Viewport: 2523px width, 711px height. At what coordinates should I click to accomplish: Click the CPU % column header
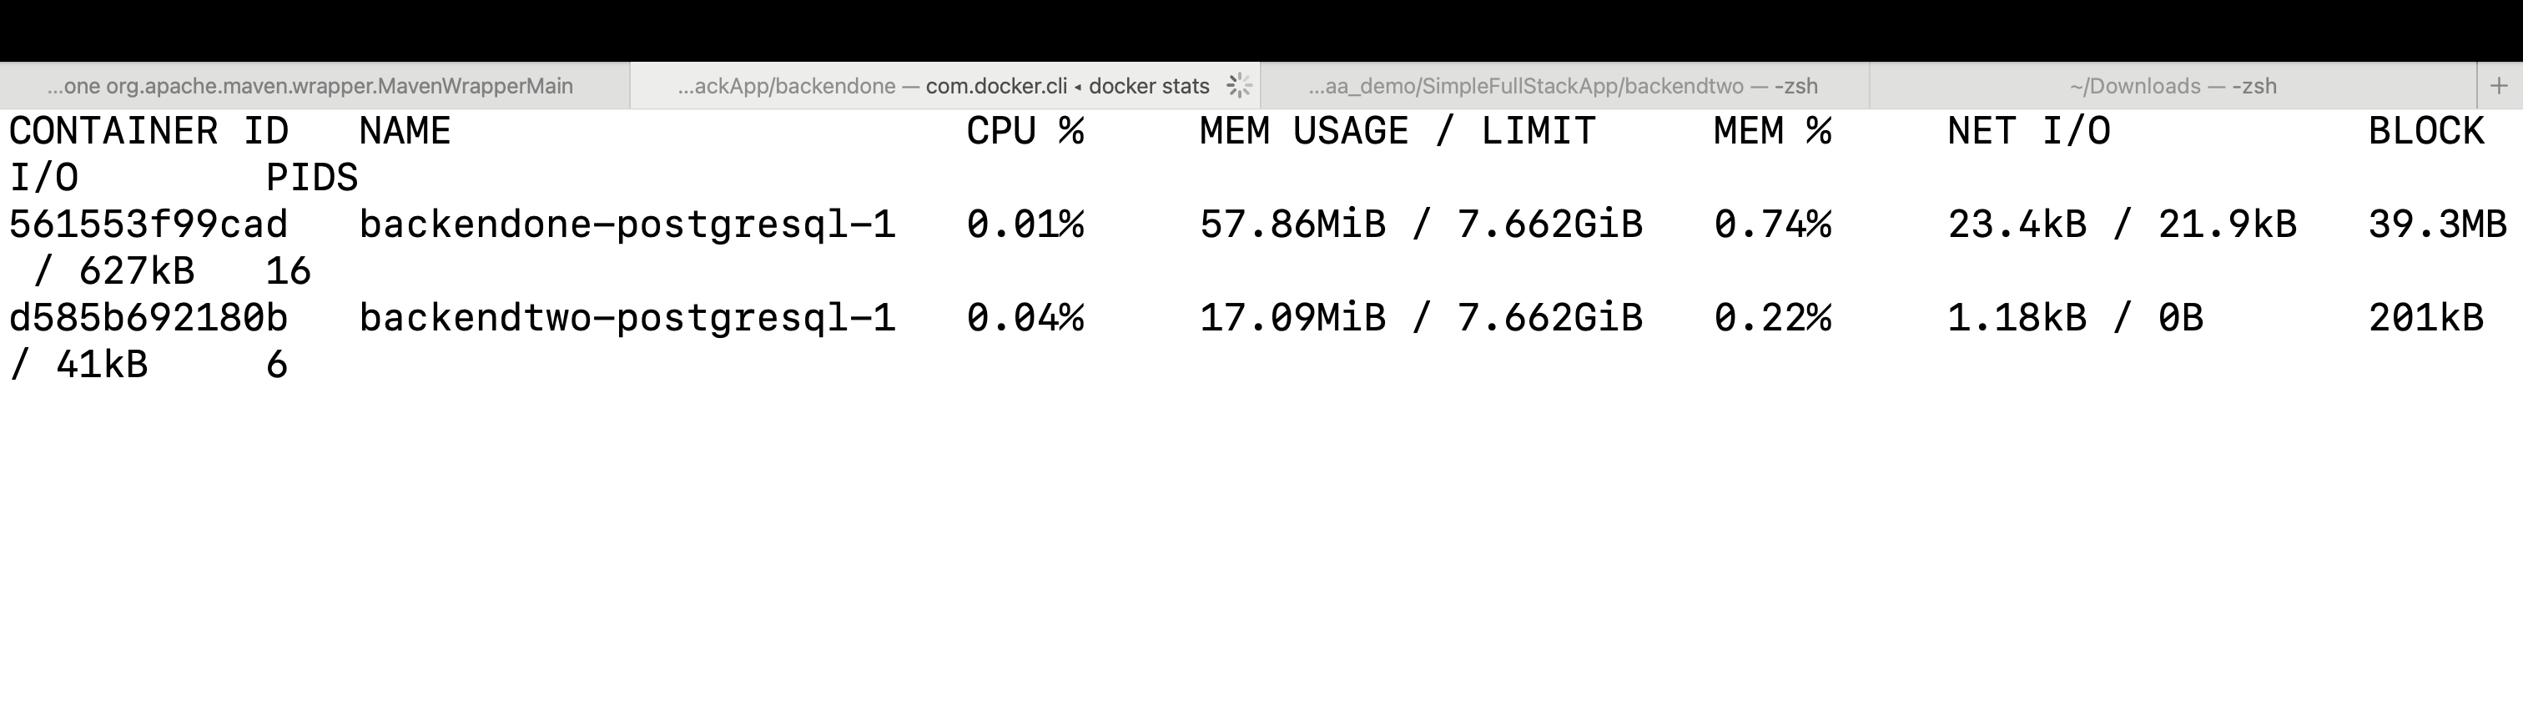coord(1025,131)
